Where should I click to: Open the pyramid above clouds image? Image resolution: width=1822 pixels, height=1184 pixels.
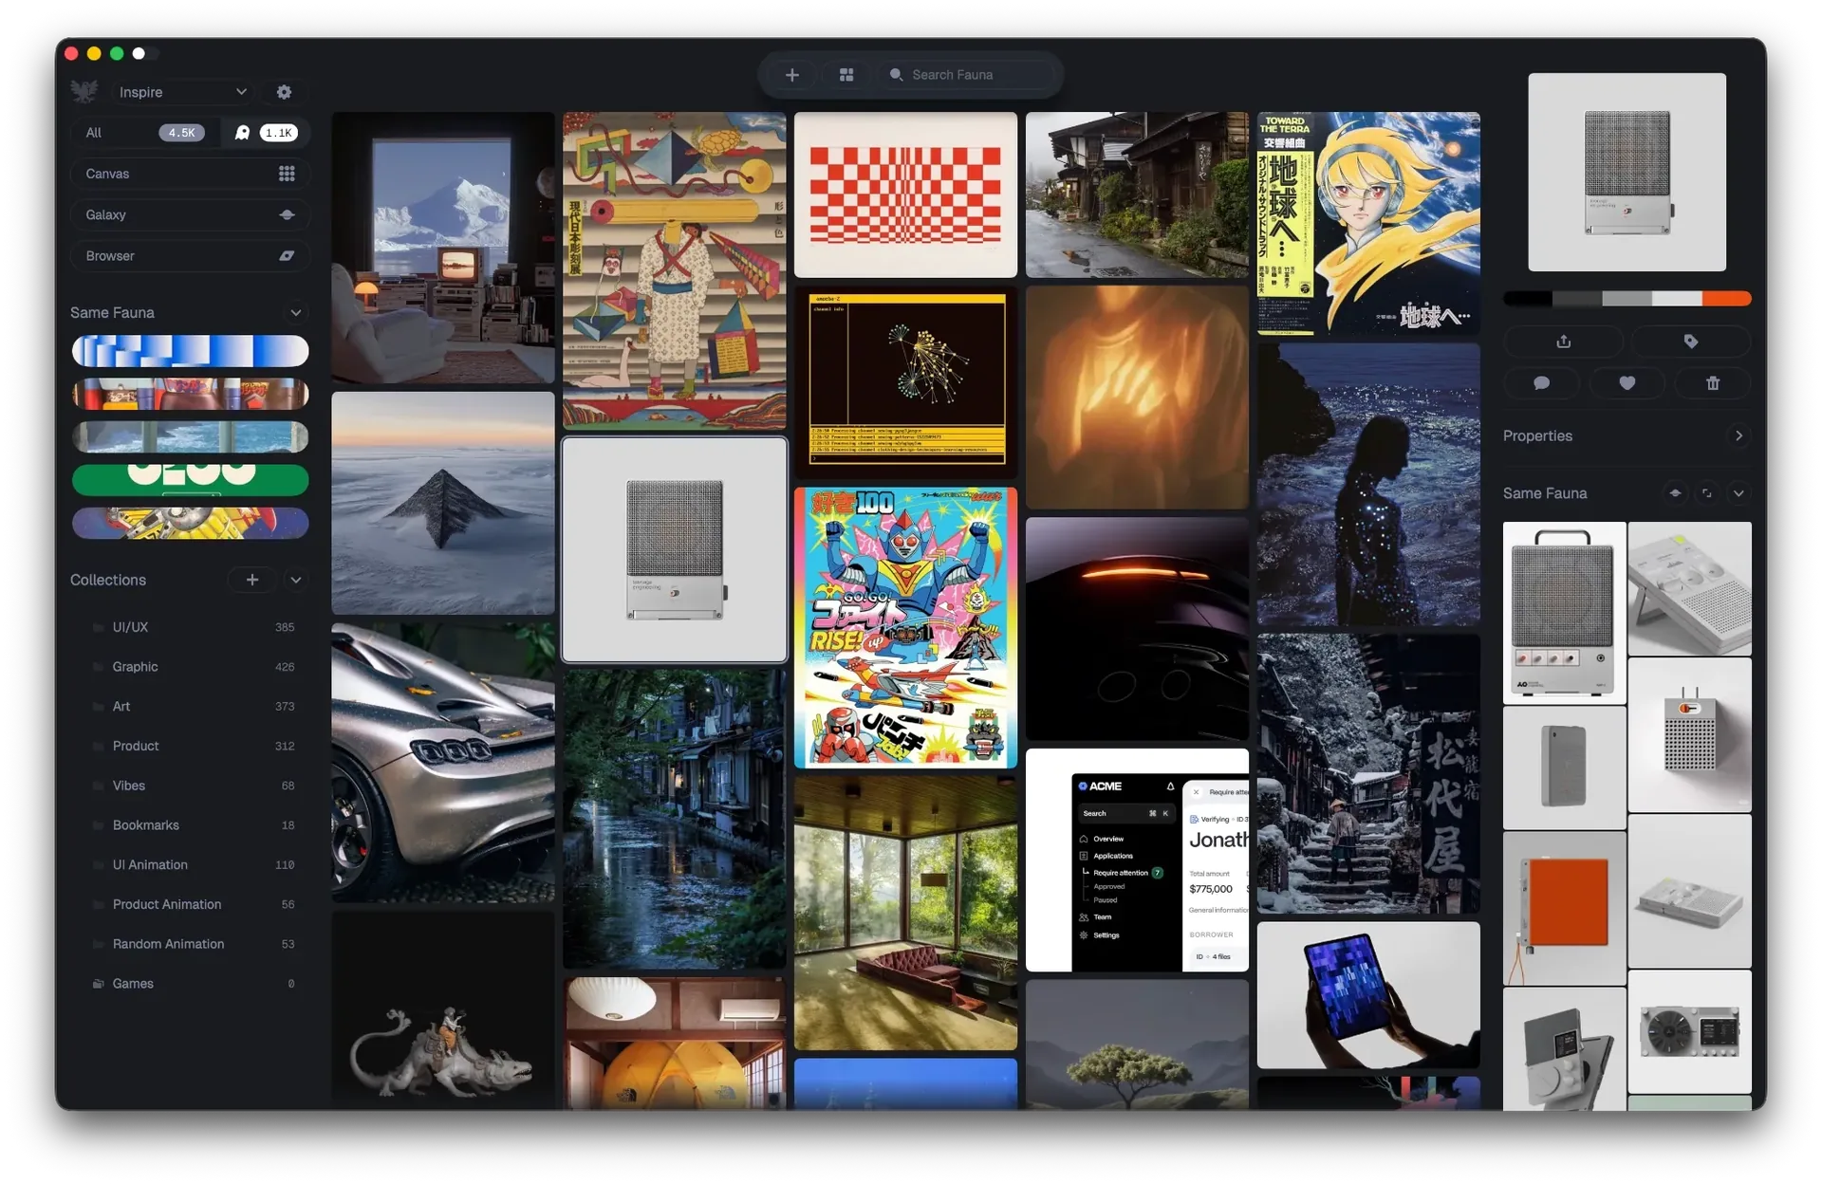(443, 503)
